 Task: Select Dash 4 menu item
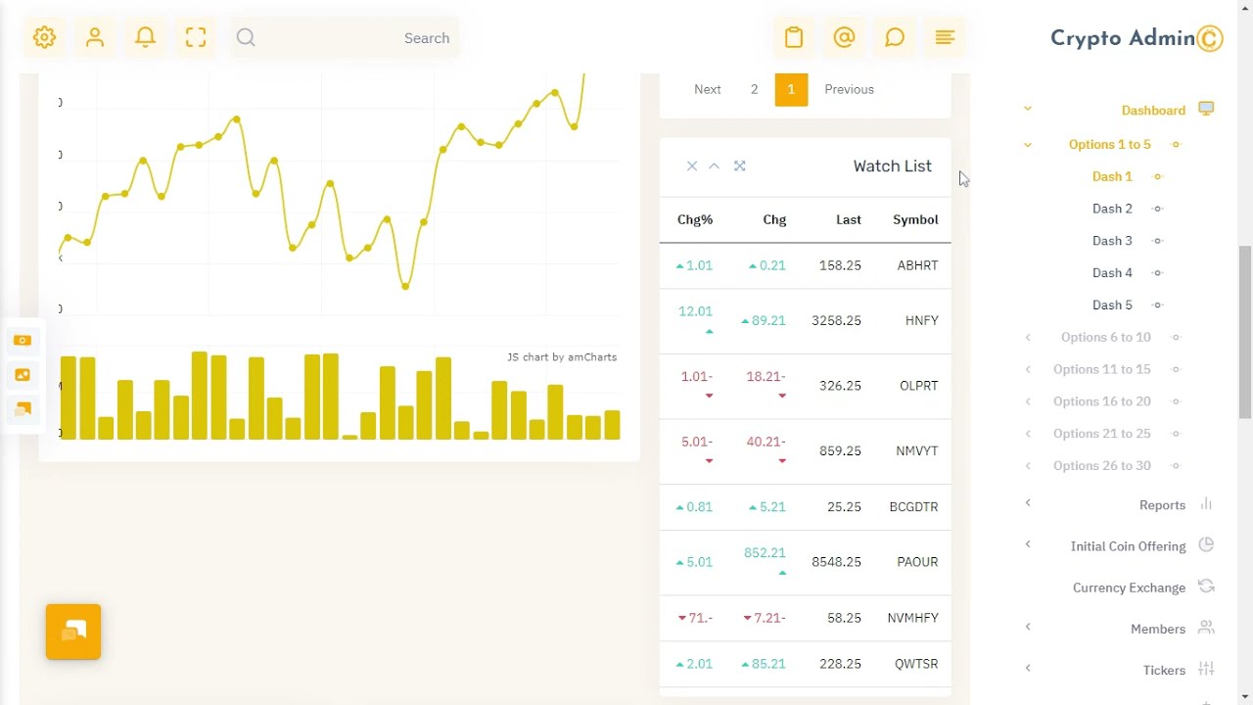[x=1112, y=273]
